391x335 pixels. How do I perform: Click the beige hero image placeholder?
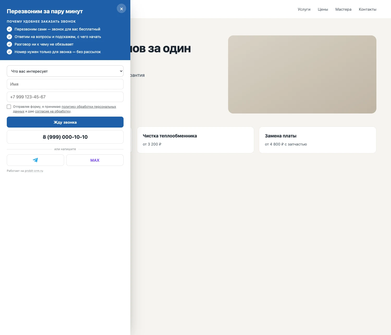(x=302, y=74)
